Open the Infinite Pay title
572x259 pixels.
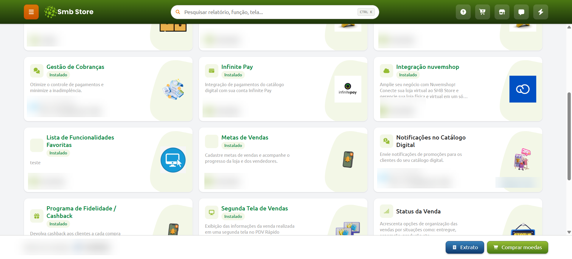point(237,67)
